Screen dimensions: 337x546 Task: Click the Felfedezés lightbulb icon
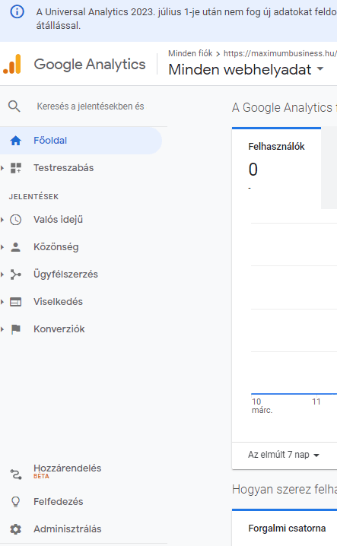click(16, 502)
